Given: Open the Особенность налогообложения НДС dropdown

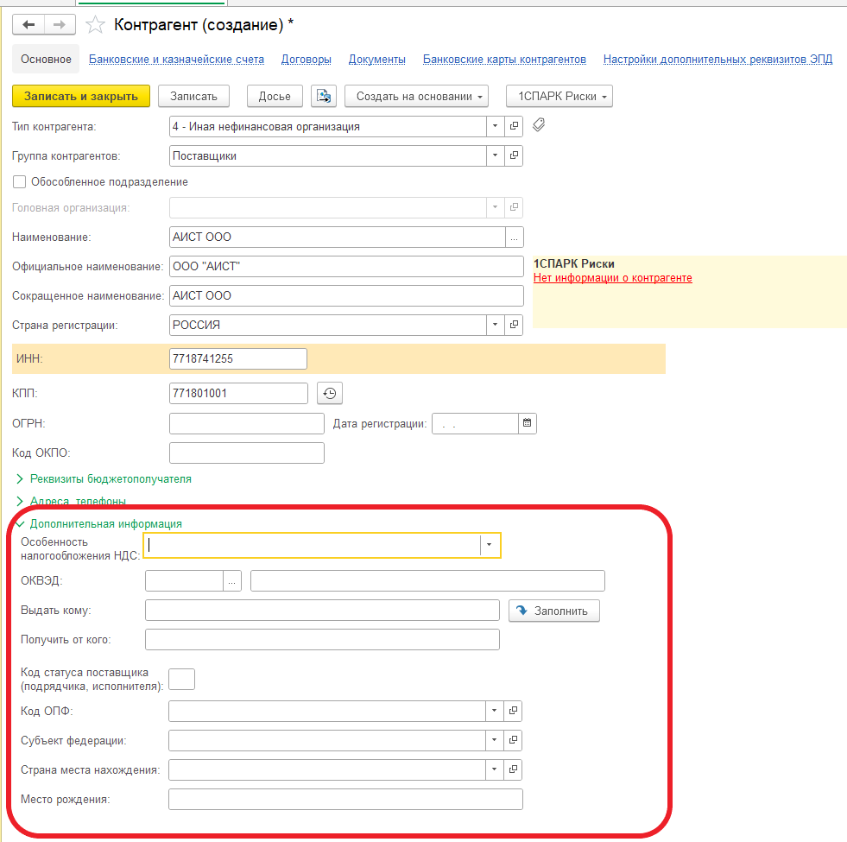Looking at the screenshot, I should 490,545.
